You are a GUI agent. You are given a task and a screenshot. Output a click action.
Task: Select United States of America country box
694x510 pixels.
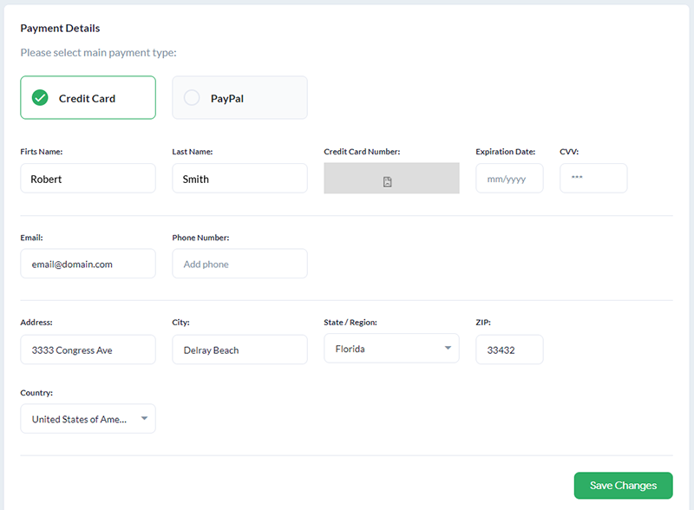pyautogui.click(x=88, y=418)
